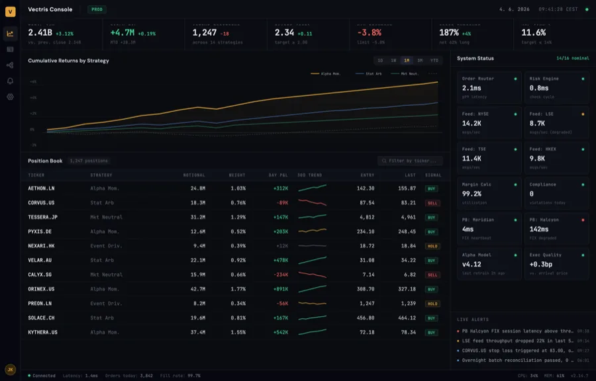Open the Alpha Model v4.12 card
The width and height of the screenshot is (596, 381).
pyautogui.click(x=489, y=264)
